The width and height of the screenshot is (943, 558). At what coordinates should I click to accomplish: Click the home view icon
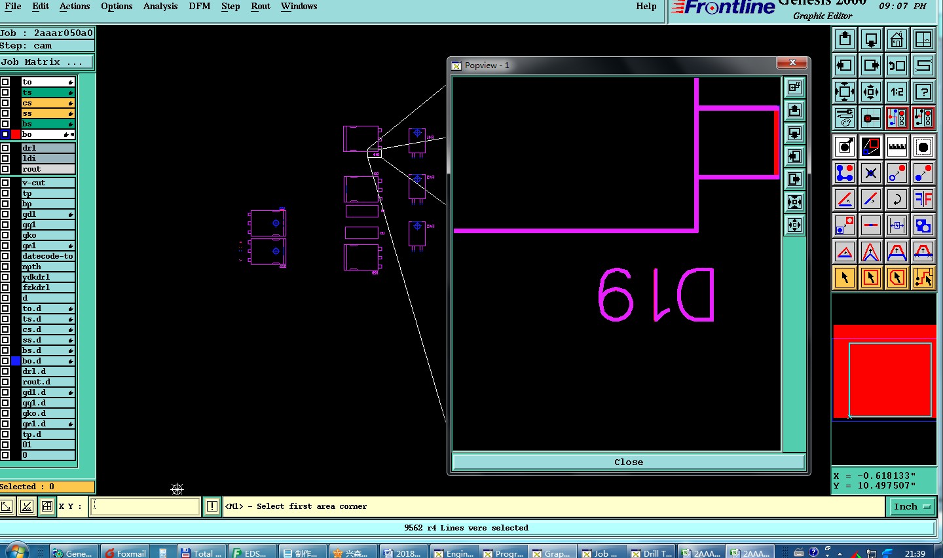click(897, 39)
